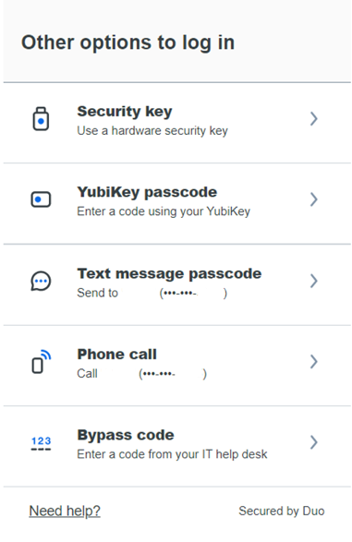Click 'Enter a code from your IT help desk'
352x542 pixels.
172,454
